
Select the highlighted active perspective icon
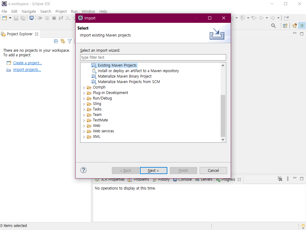302,26
